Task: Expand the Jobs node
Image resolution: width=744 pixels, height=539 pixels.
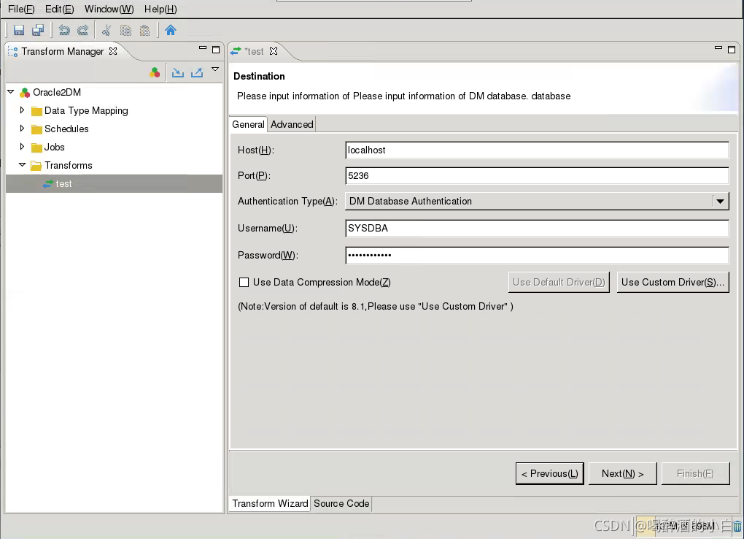Action: point(22,146)
